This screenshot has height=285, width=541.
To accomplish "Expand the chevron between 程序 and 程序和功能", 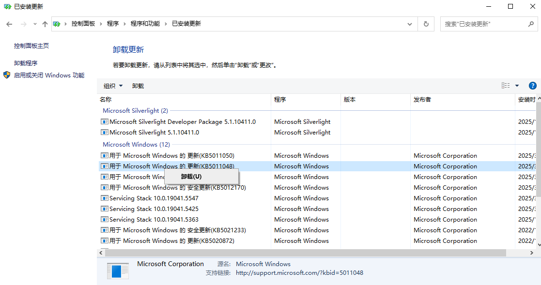I will click(x=125, y=24).
